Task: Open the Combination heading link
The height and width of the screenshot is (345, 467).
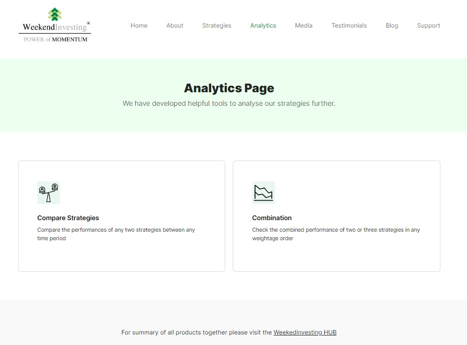Action: pyautogui.click(x=272, y=218)
